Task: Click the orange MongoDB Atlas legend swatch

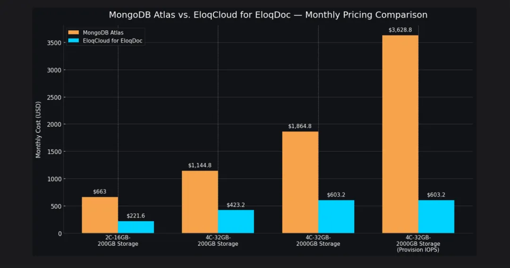Action: [x=74, y=33]
